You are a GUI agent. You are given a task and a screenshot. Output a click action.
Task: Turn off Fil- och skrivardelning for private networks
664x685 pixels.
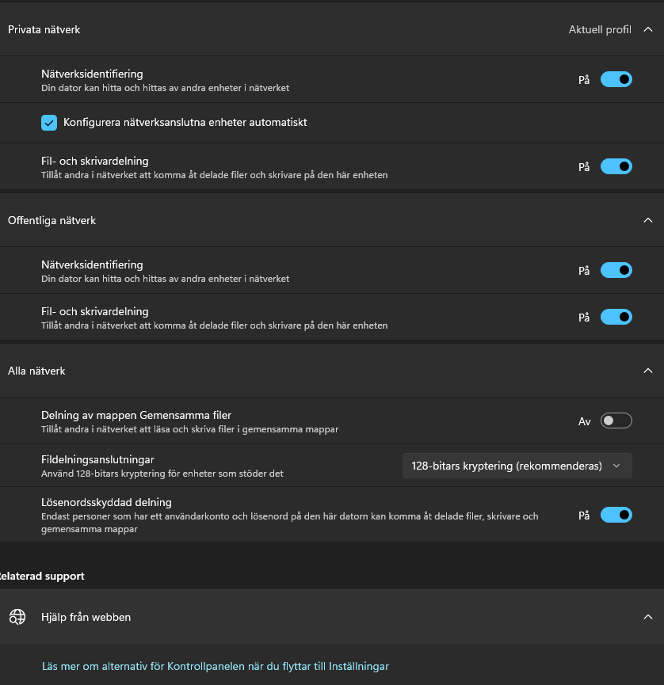[616, 166]
